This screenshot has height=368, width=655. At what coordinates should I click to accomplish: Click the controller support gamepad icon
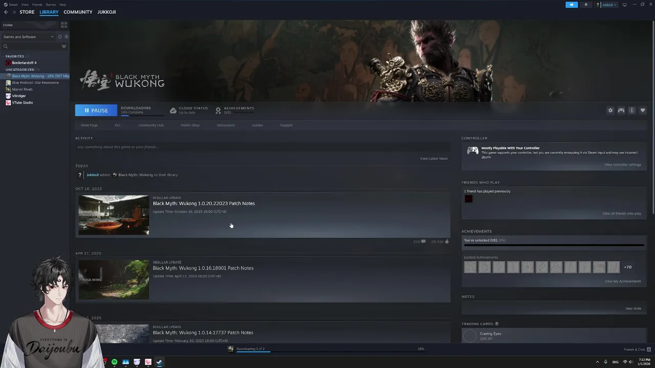point(473,151)
